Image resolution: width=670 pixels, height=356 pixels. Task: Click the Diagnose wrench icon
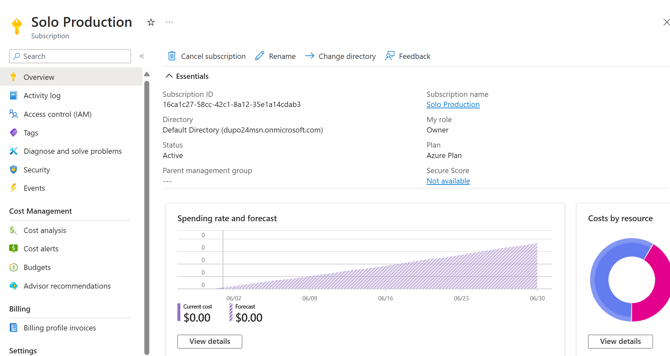click(x=13, y=151)
